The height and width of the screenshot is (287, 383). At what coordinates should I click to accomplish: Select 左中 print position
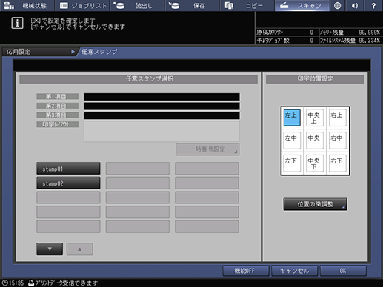coord(292,141)
